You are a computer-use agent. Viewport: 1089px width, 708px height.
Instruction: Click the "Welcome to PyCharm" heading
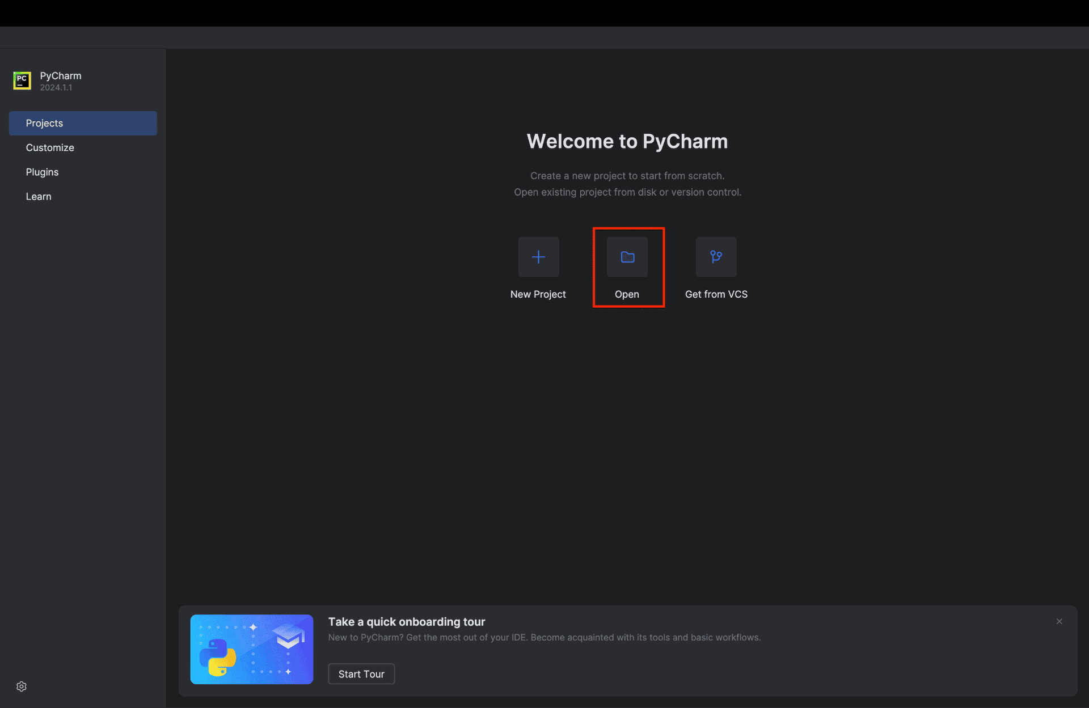[x=627, y=141]
